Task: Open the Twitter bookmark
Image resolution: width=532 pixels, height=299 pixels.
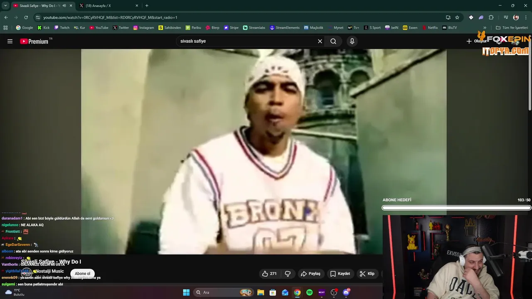Action: 121,28
